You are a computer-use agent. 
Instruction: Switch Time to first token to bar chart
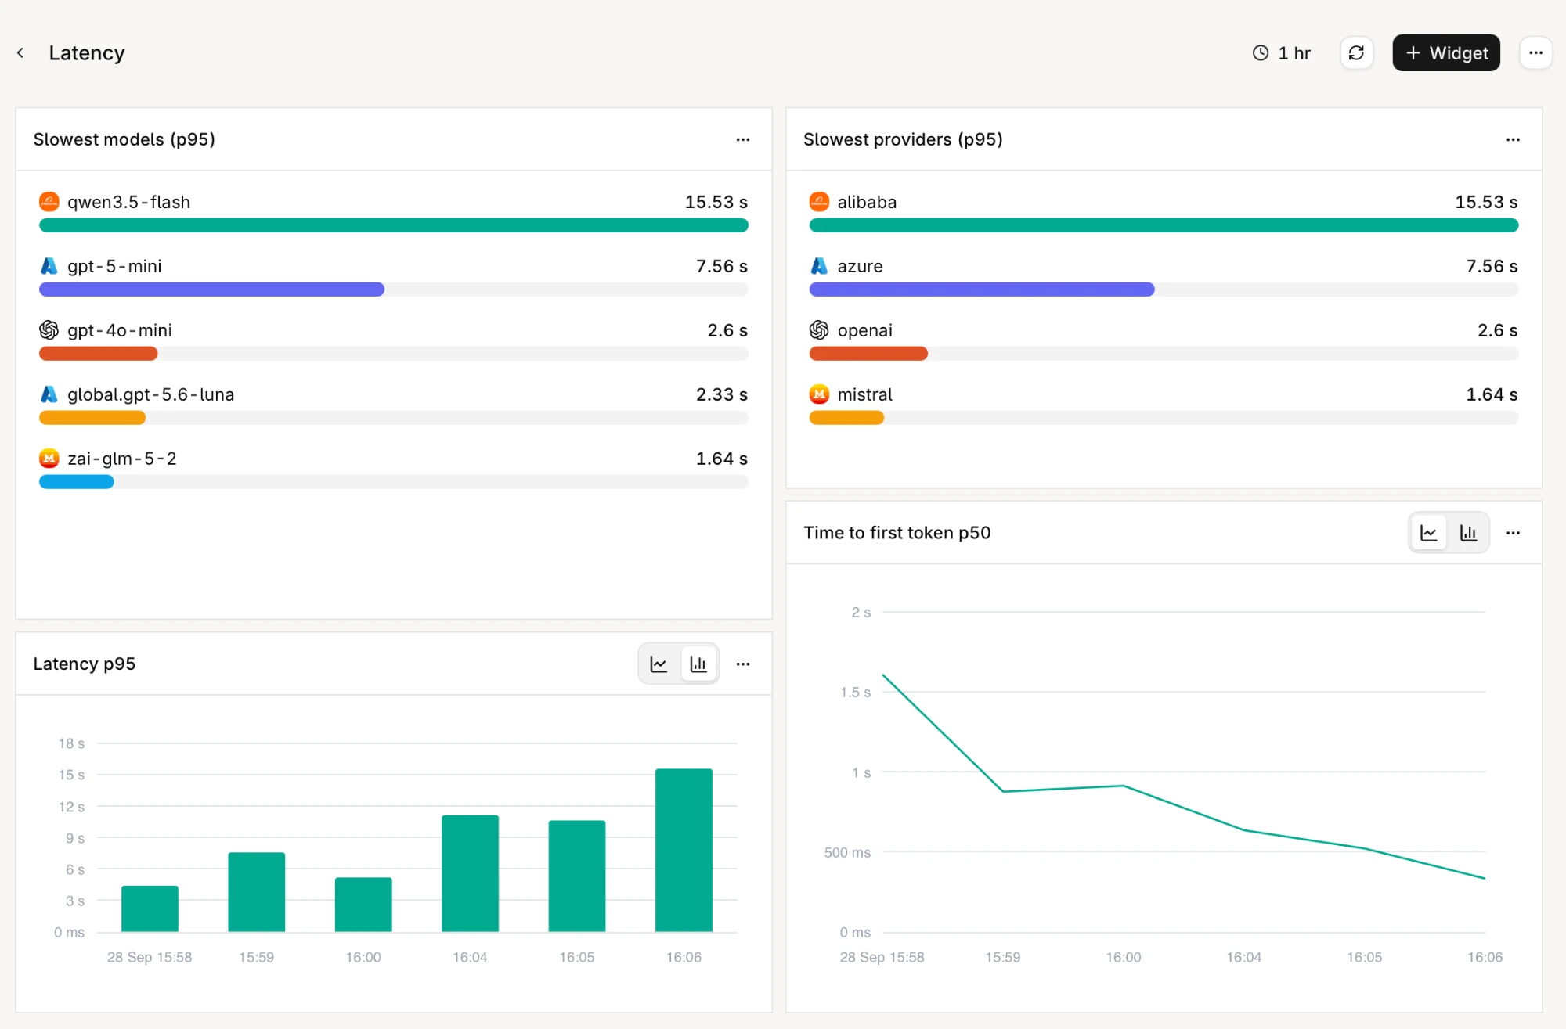tap(1468, 533)
